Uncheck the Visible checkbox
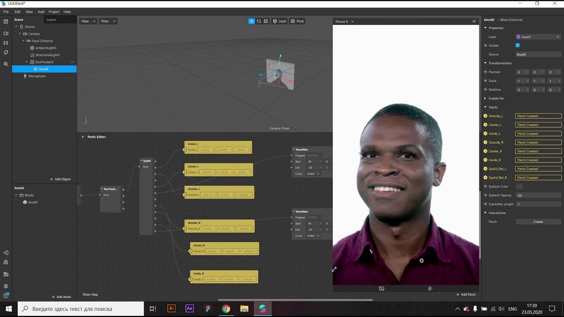The width and height of the screenshot is (564, 317). tap(518, 45)
